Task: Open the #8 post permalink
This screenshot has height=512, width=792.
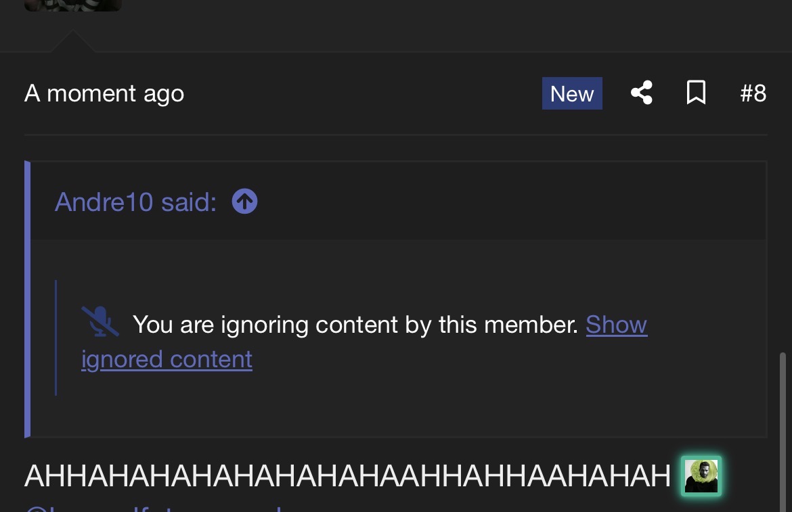Action: pyautogui.click(x=753, y=93)
